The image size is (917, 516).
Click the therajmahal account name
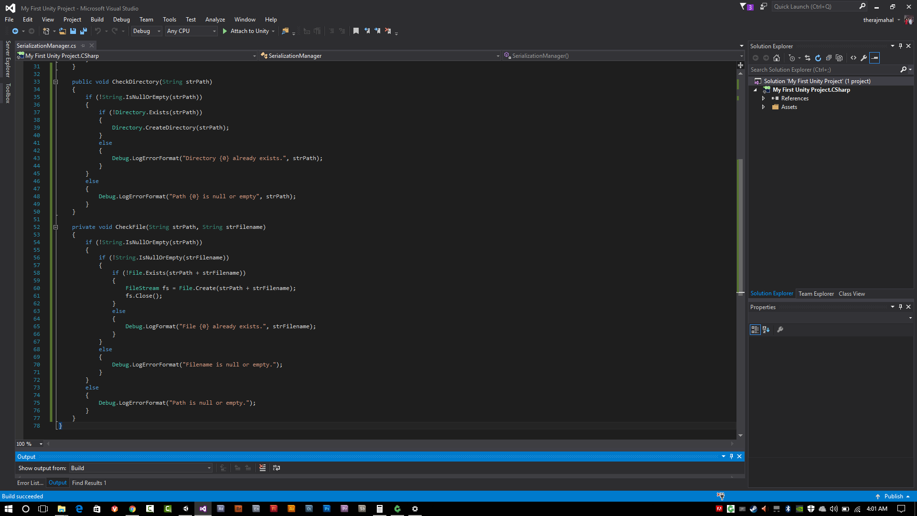pos(878,20)
